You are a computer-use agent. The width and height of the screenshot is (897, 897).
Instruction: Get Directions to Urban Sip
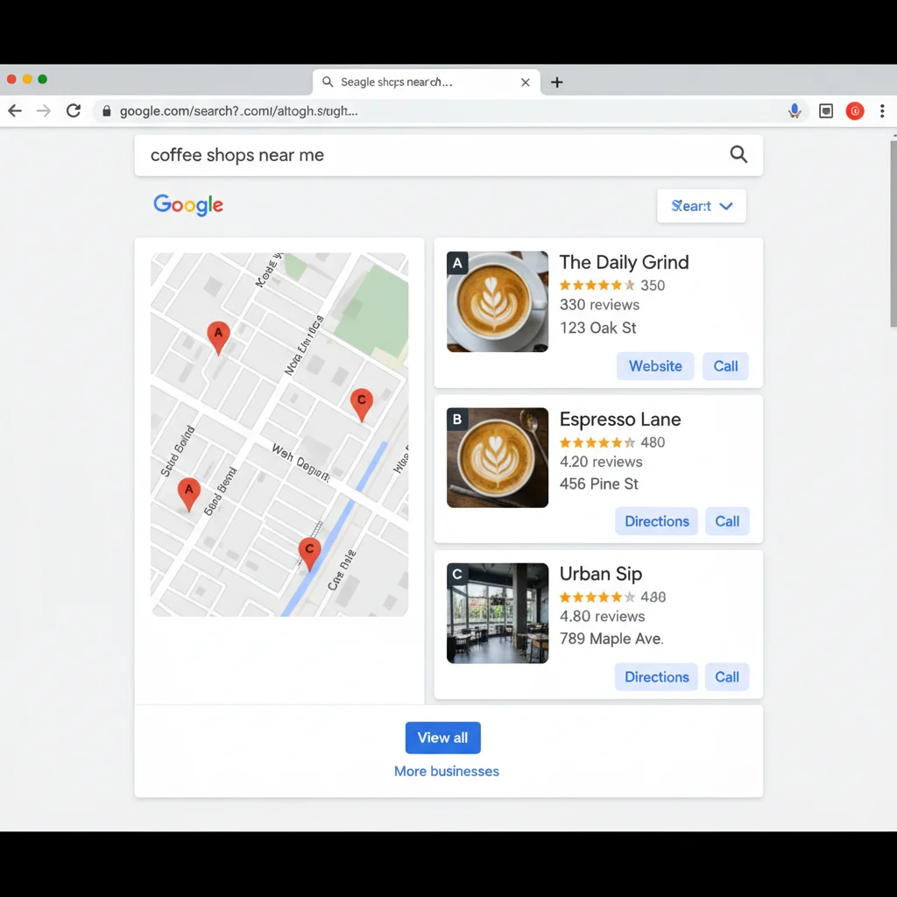tap(657, 677)
